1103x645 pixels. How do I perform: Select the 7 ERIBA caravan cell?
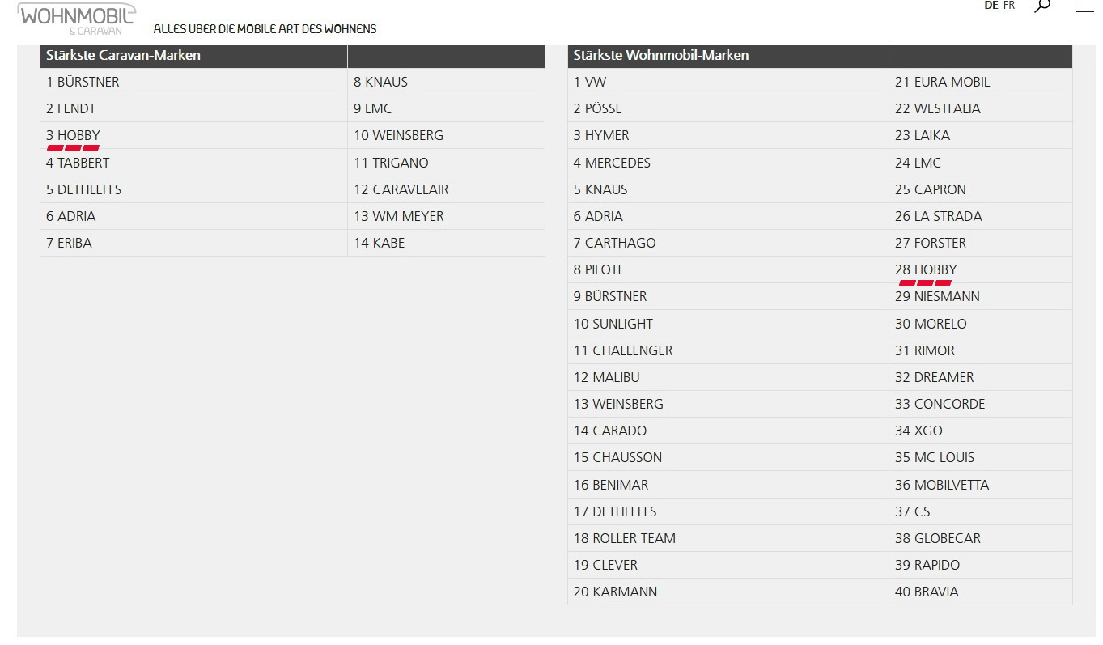click(x=194, y=243)
